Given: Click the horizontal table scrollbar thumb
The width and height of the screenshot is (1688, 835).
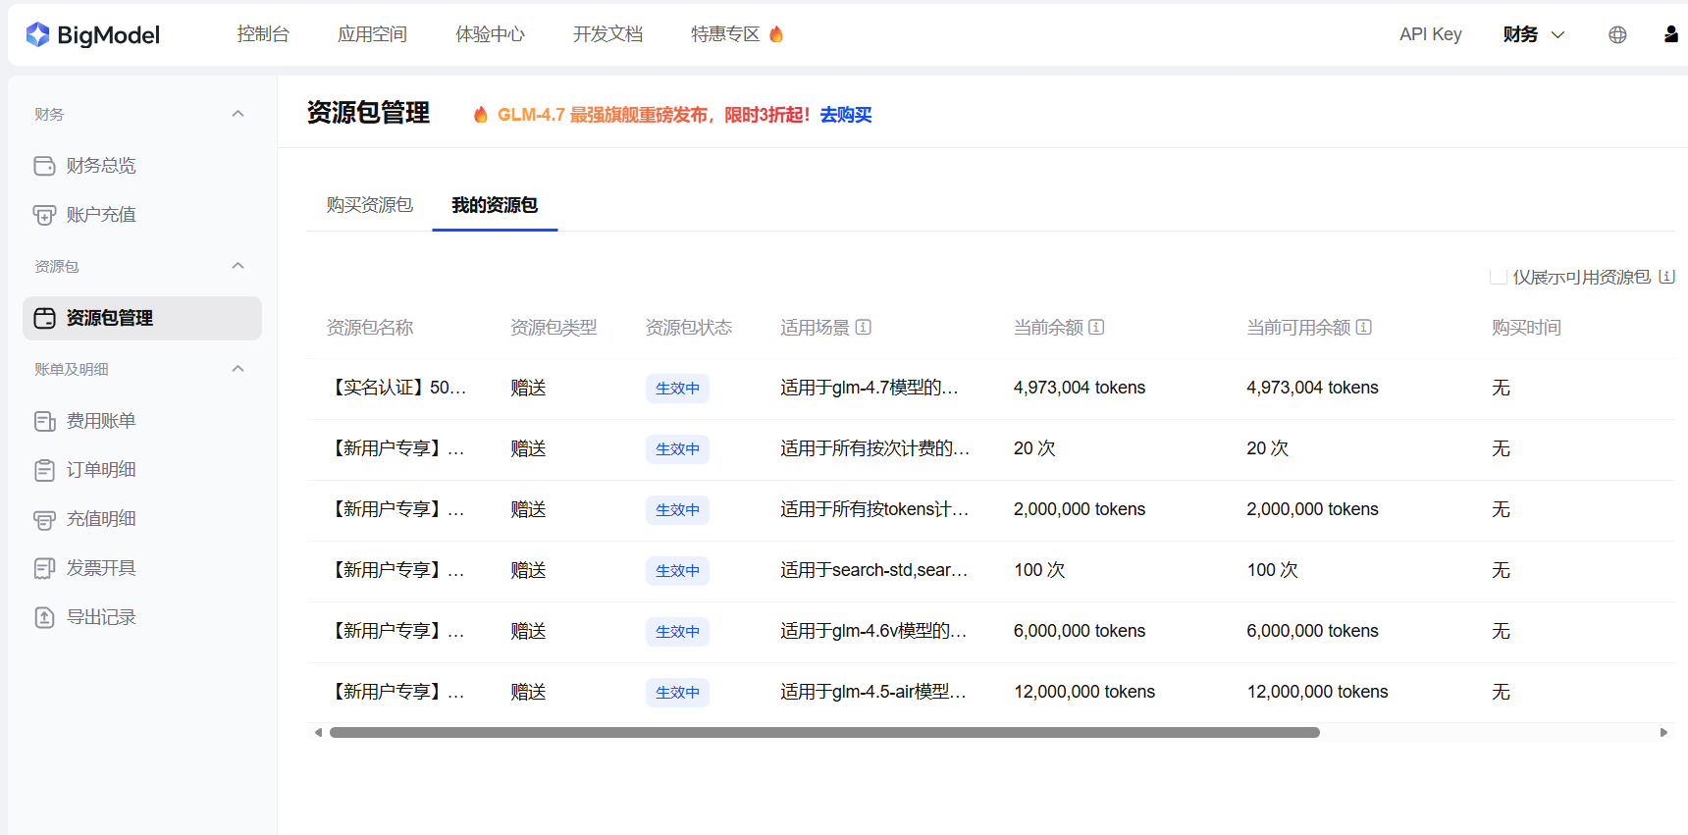Looking at the screenshot, I should tap(824, 732).
